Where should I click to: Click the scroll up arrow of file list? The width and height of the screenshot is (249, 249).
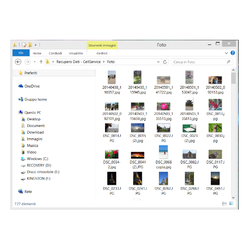coord(233,70)
